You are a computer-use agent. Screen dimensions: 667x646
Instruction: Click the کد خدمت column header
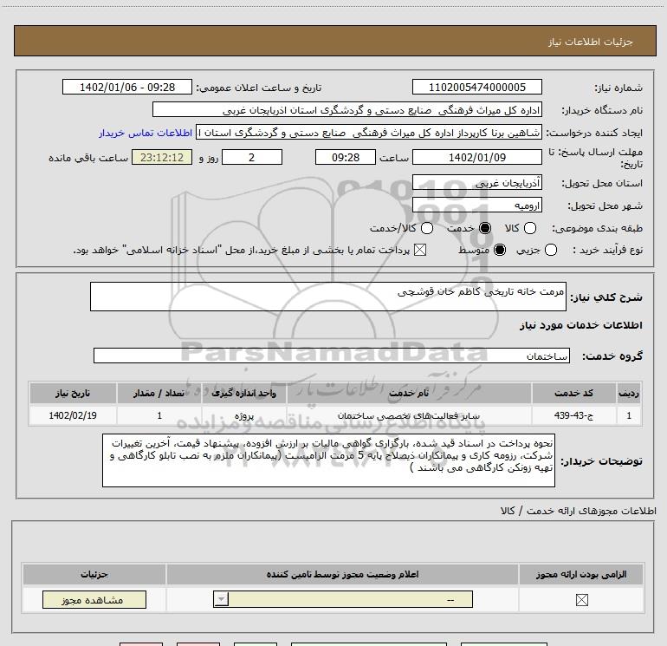tap(573, 393)
